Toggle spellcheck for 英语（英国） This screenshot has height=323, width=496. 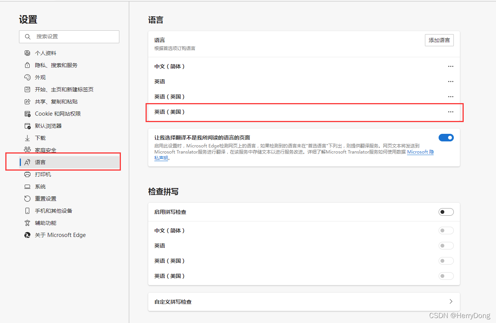pos(446,261)
